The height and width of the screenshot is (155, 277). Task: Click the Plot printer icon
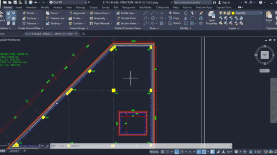pos(31,2)
